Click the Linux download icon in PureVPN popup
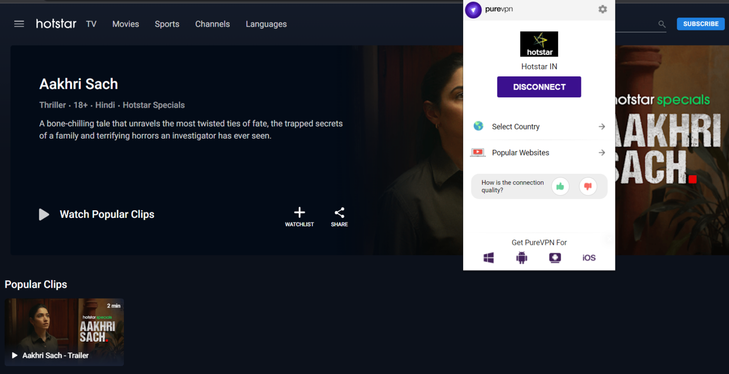The image size is (729, 374). tap(555, 257)
